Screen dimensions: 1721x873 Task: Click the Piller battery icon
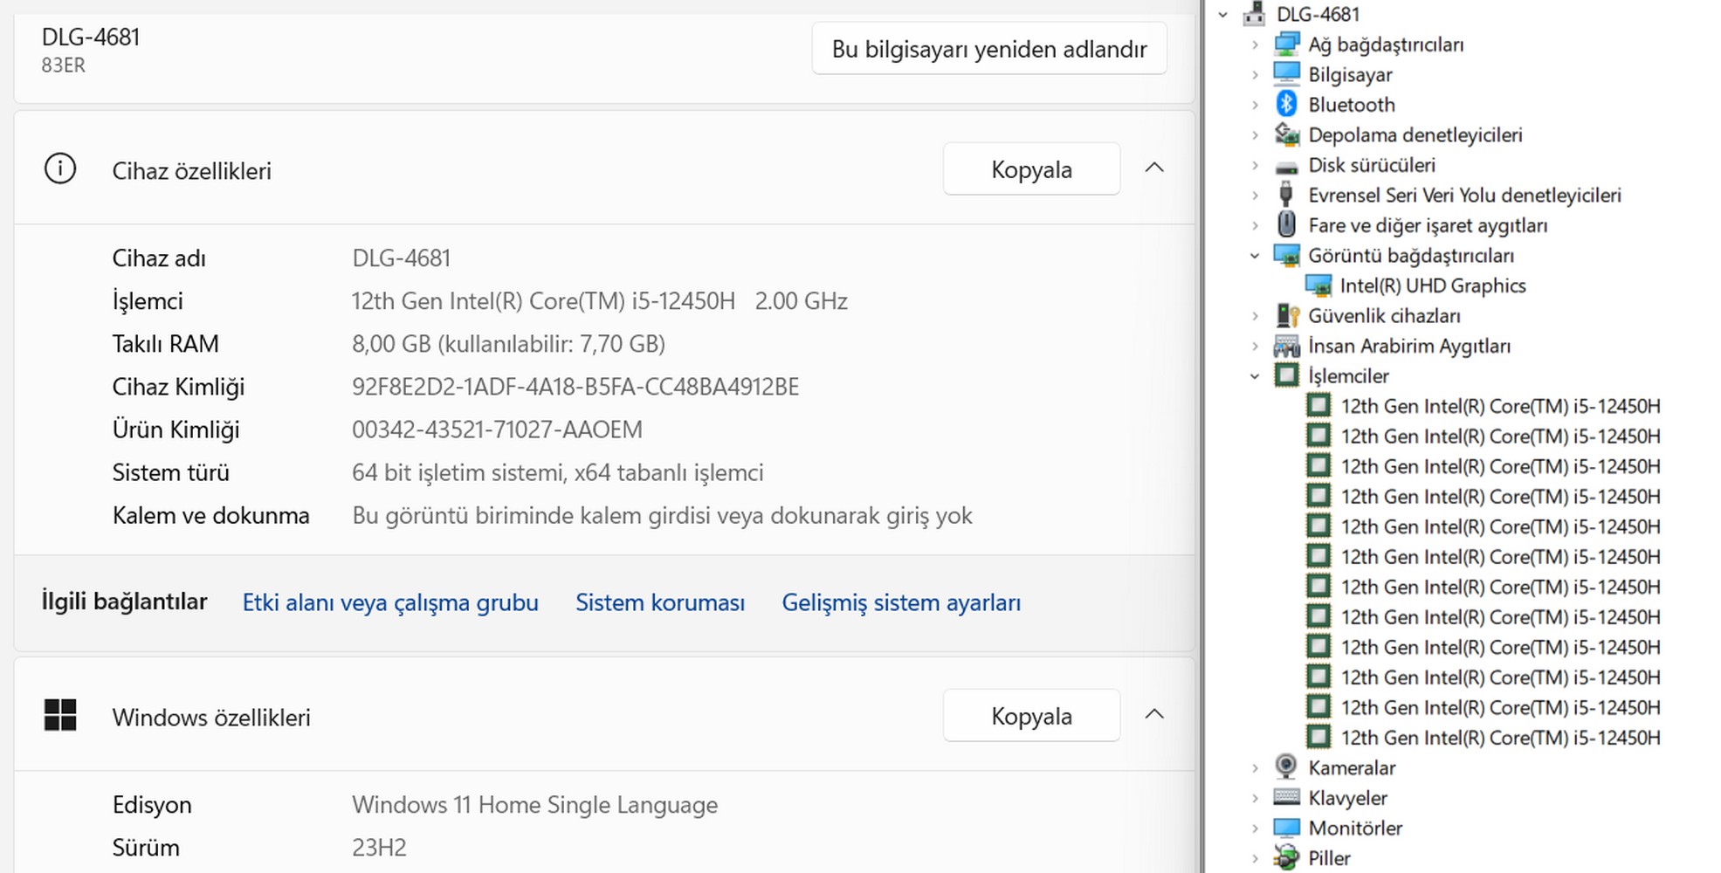point(1286,857)
